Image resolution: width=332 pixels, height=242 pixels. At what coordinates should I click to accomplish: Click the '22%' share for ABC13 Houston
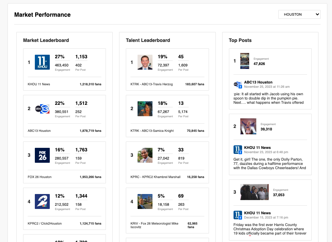point(60,103)
